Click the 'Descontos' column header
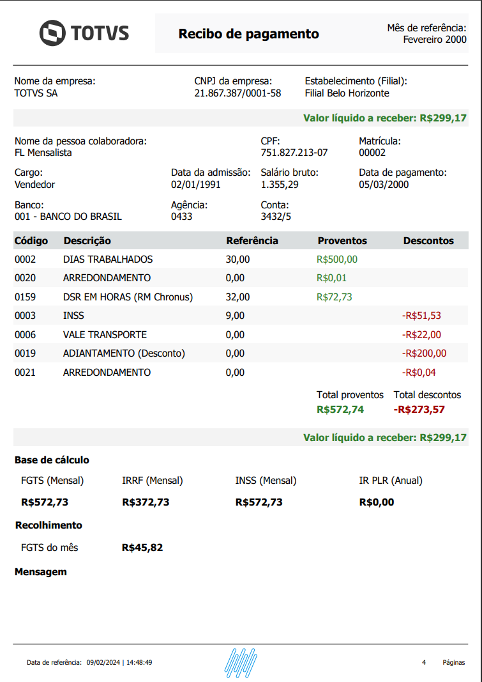482x682 pixels. tap(428, 240)
